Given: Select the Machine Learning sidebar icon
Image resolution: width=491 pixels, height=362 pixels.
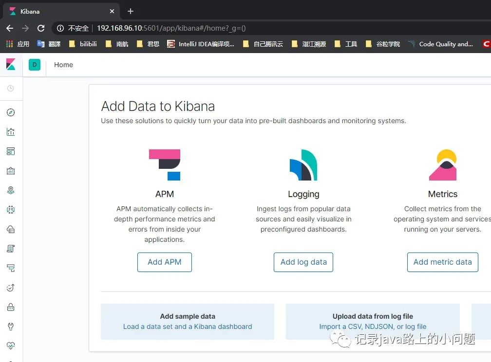Looking at the screenshot, I should coord(11,209).
